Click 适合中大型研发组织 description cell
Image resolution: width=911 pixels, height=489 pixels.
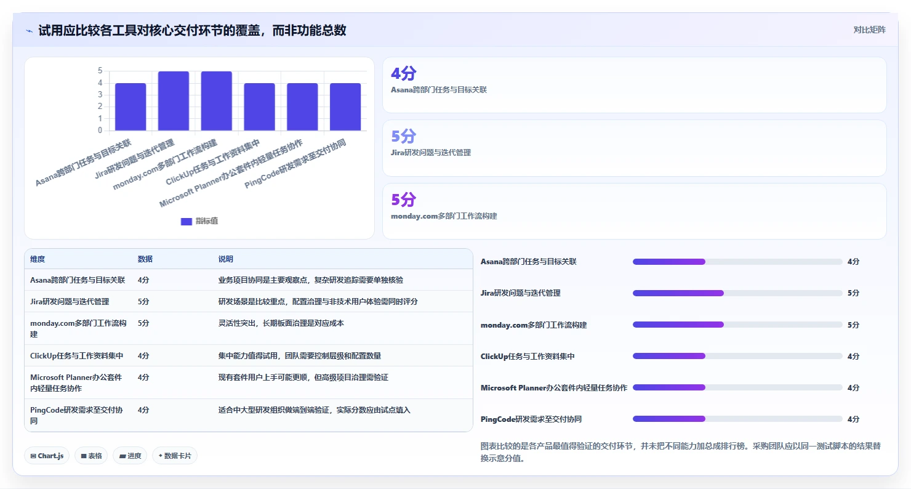315,410
